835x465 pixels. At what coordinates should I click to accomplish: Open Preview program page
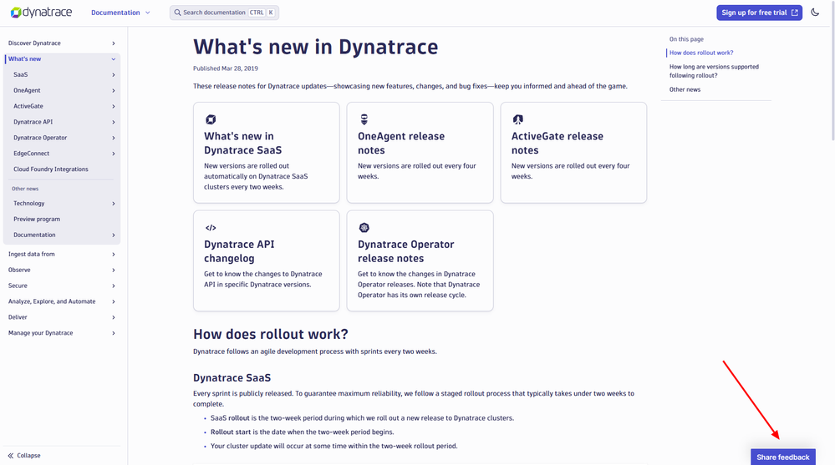pyautogui.click(x=37, y=220)
